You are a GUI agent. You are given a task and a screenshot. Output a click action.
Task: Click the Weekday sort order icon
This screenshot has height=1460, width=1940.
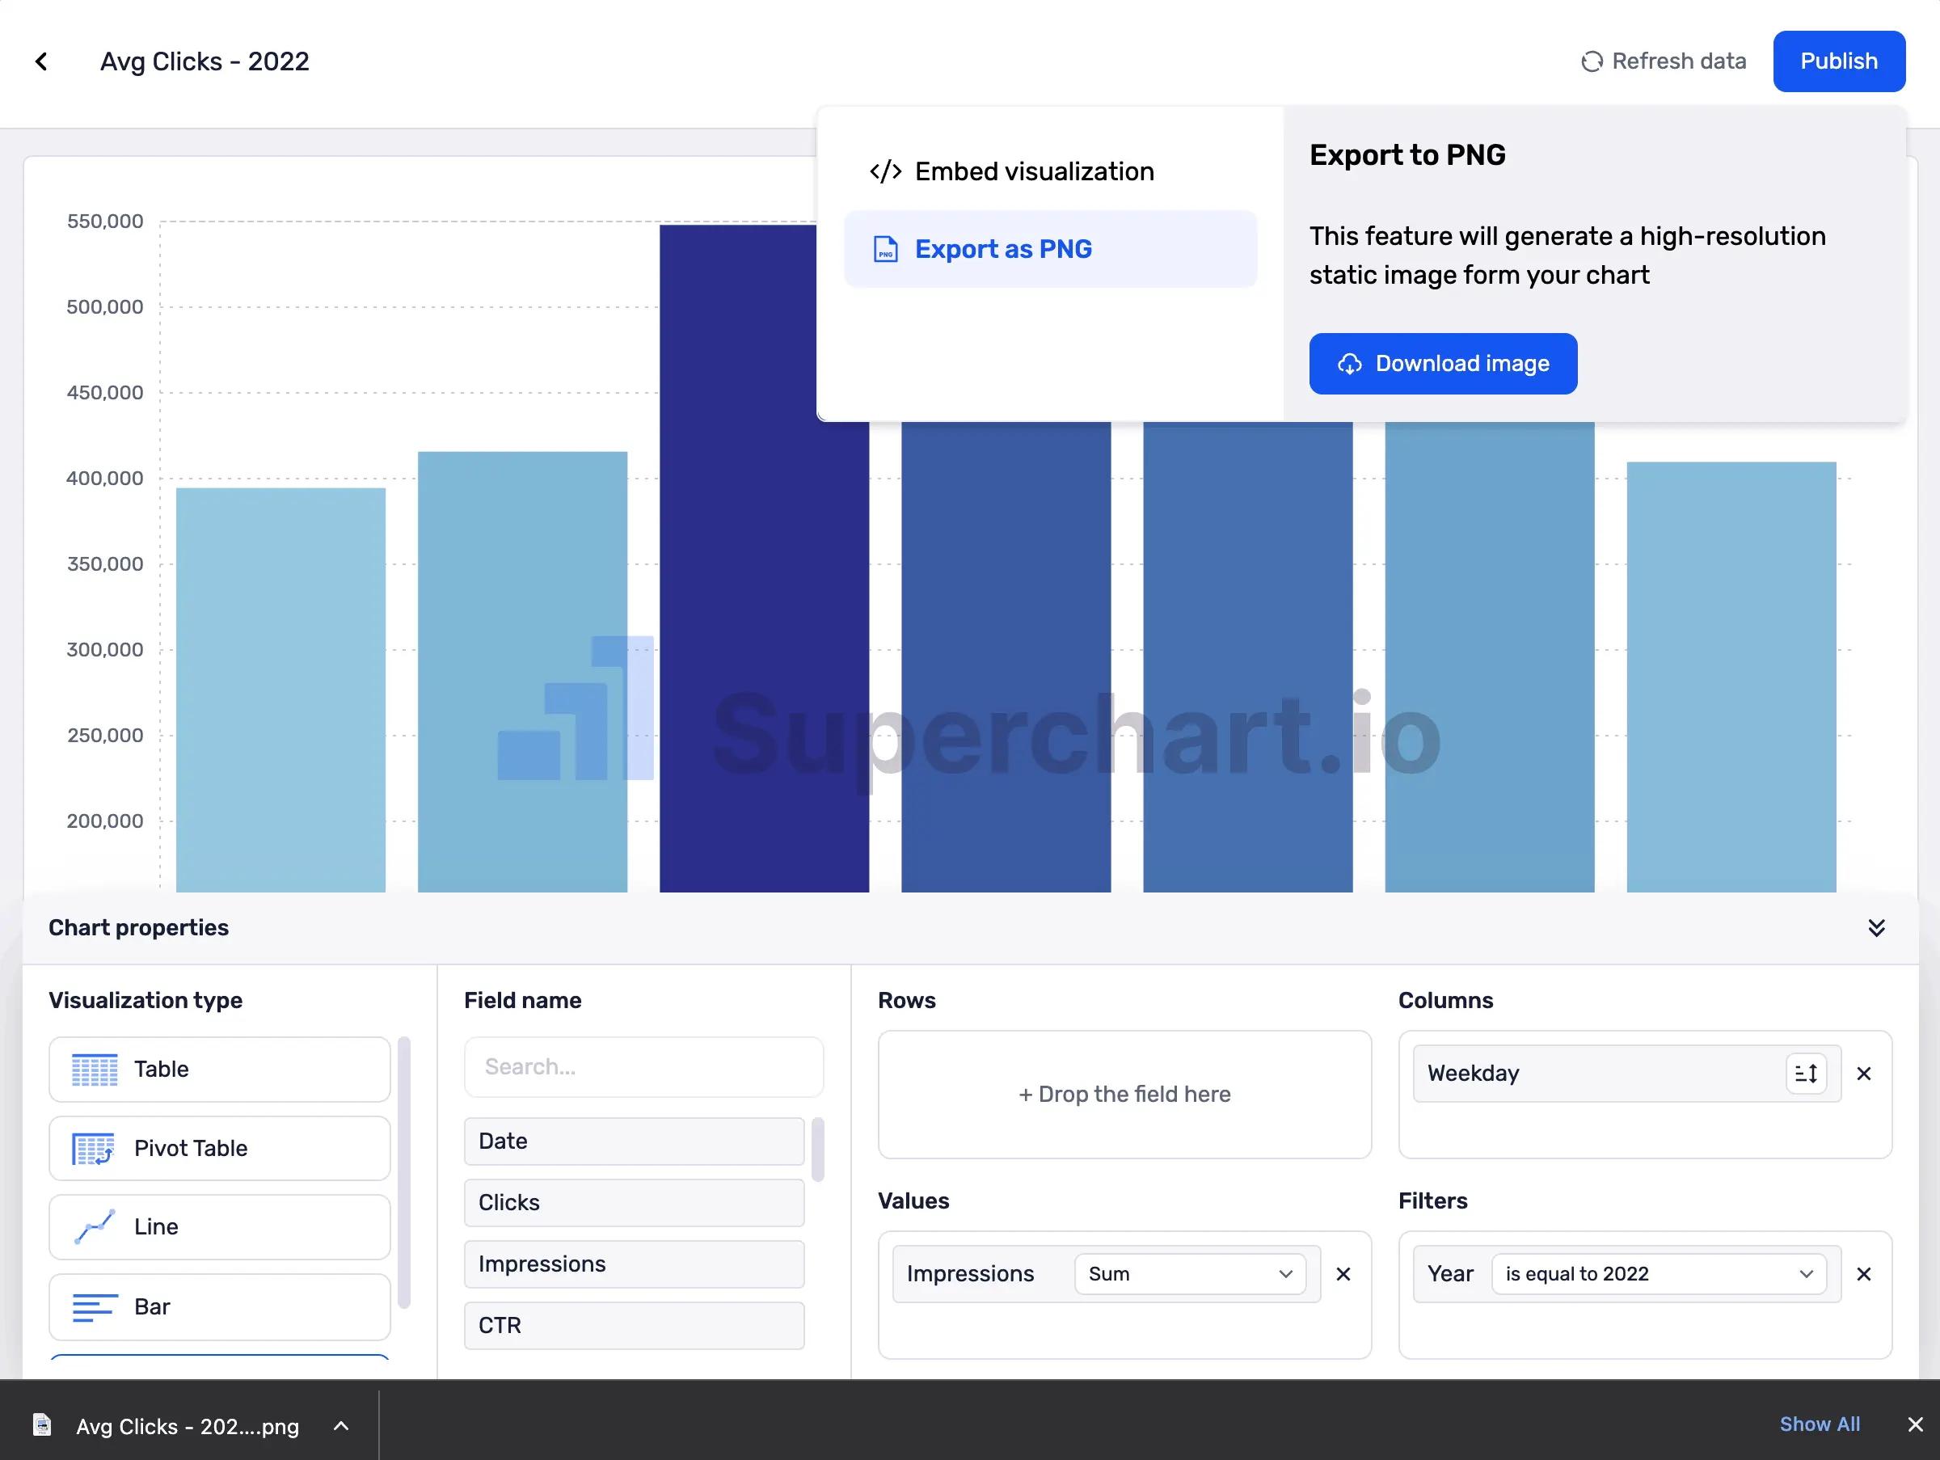pyautogui.click(x=1806, y=1074)
